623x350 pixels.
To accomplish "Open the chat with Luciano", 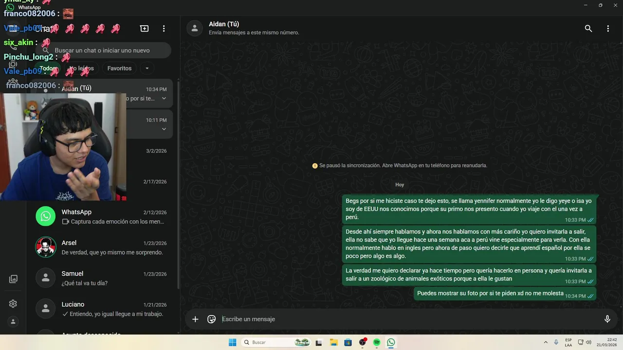I will (102, 309).
